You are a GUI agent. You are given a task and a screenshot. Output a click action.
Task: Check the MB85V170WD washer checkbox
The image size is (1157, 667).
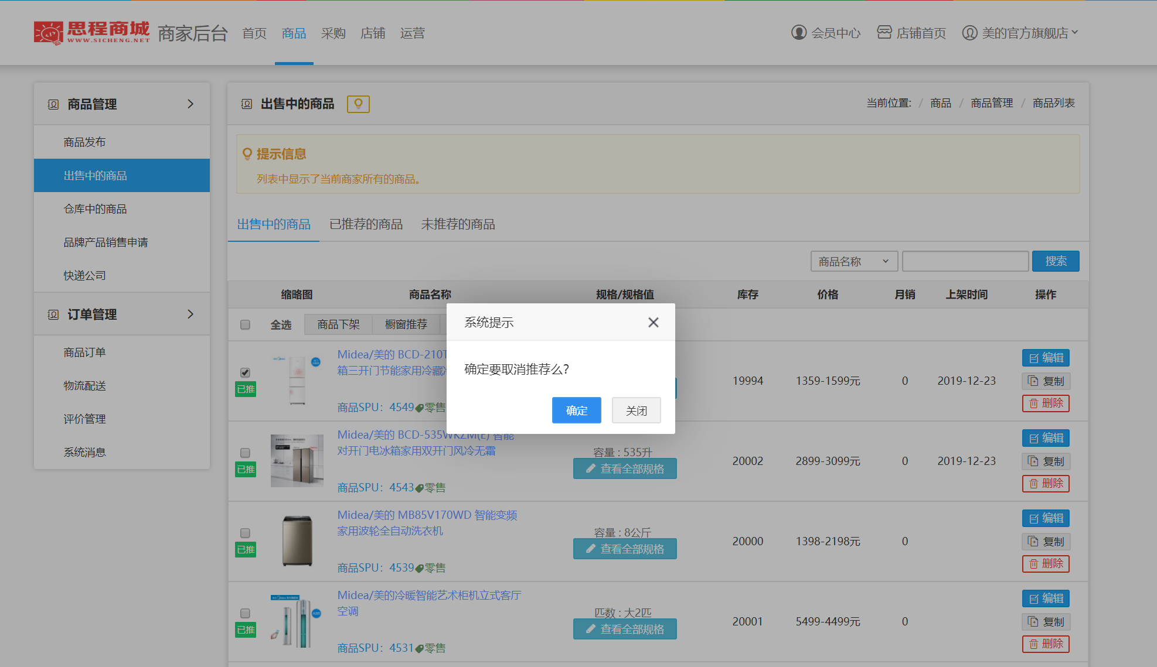245,533
